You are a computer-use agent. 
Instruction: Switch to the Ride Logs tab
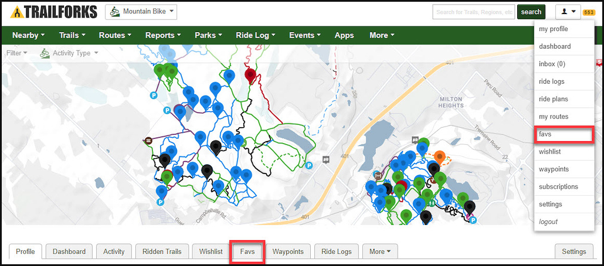337,252
